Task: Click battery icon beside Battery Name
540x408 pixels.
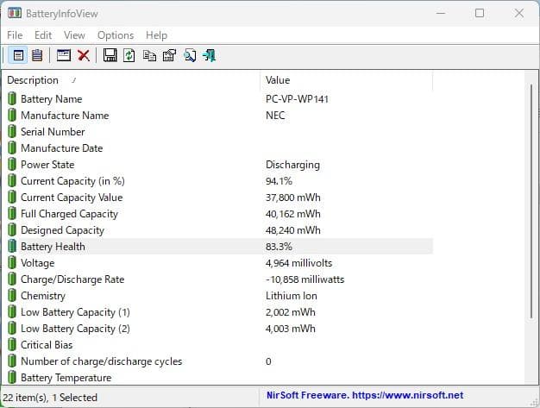Action: (12, 99)
